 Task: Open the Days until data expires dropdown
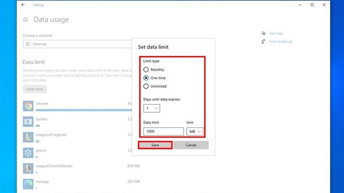point(151,108)
